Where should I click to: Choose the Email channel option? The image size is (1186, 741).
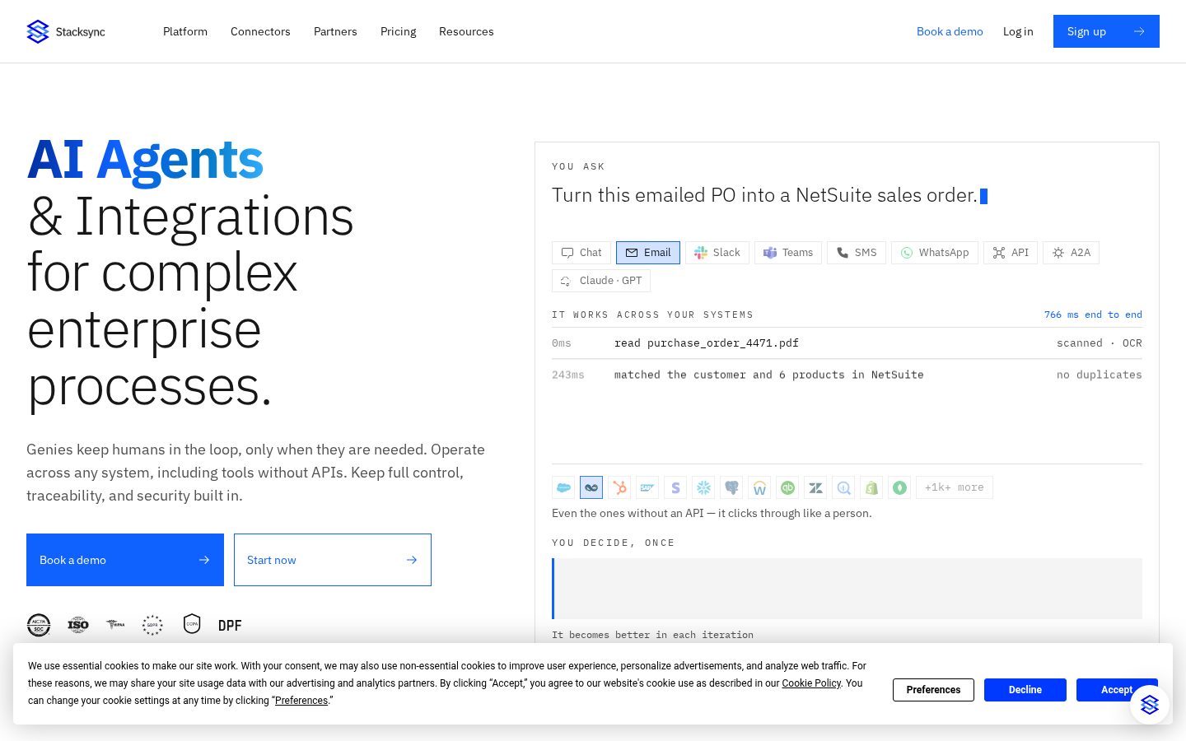[x=648, y=253]
